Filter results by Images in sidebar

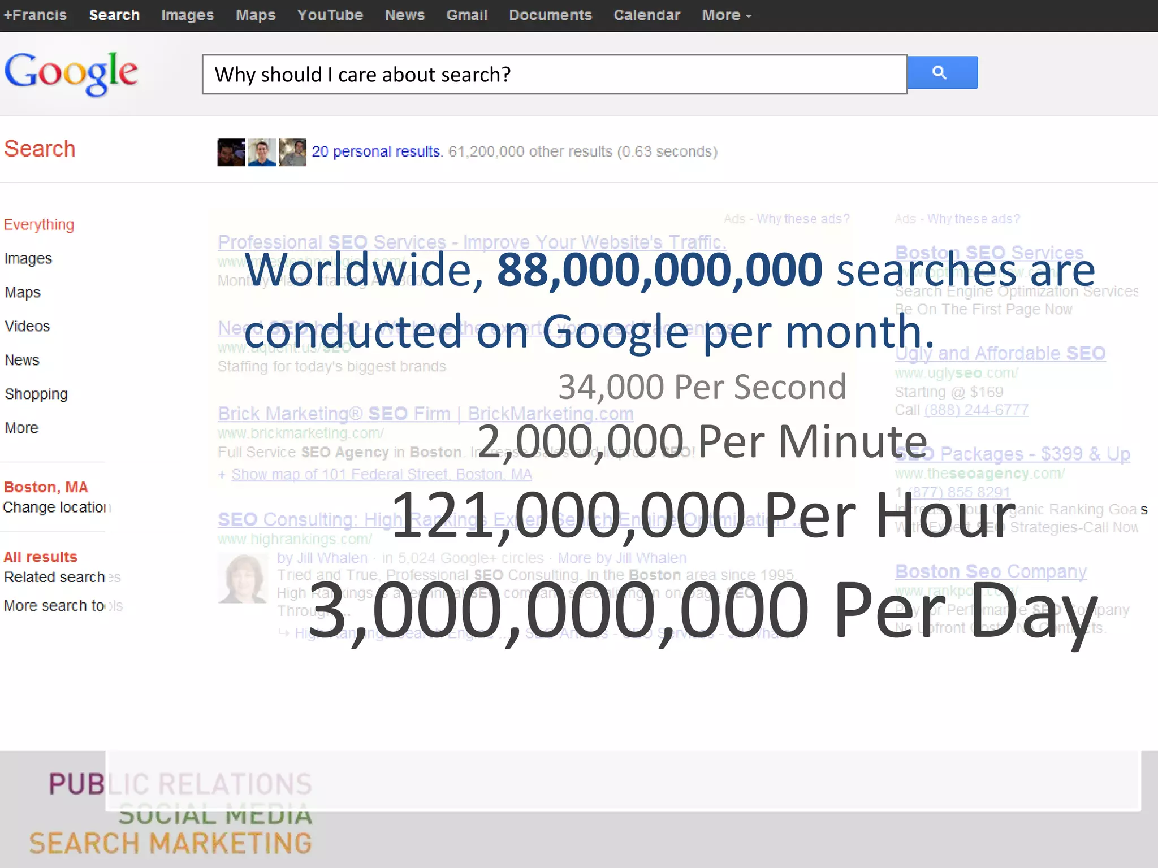[28, 259]
